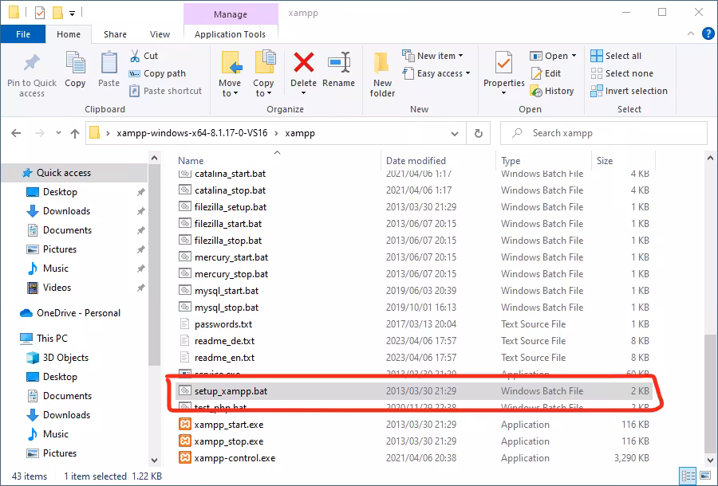Click History in the Open group
The image size is (718, 486).
tap(552, 91)
